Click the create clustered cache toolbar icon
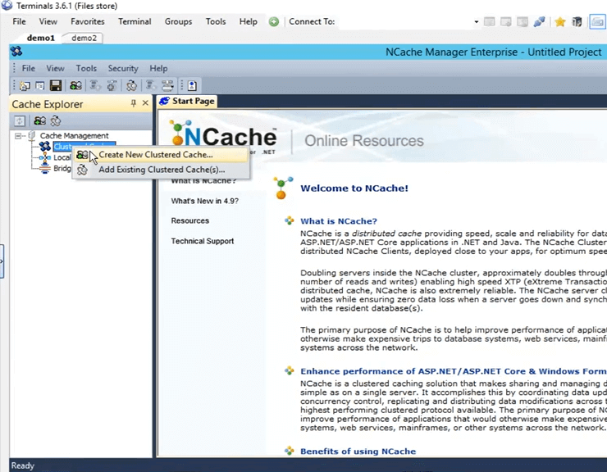The image size is (607, 472). pyautogui.click(x=75, y=85)
